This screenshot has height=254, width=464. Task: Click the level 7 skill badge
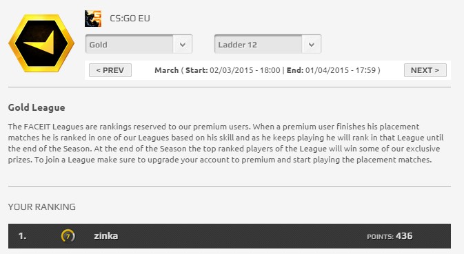[68, 235]
